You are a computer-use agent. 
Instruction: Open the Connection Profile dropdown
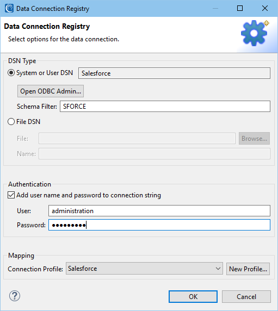tap(144, 269)
